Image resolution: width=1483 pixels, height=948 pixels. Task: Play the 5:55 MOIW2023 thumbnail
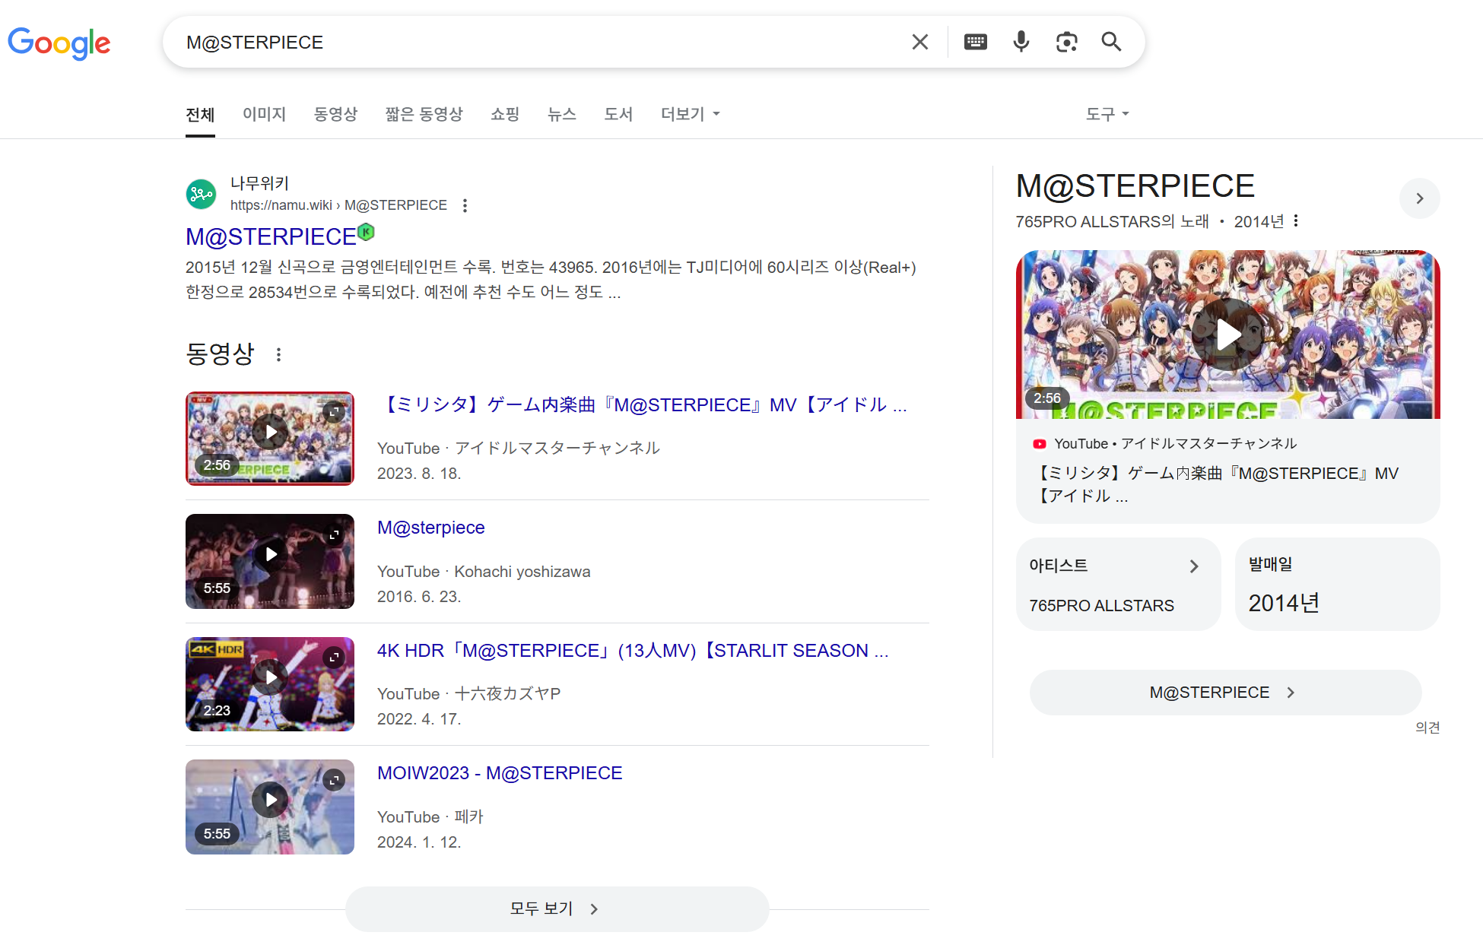[x=270, y=807]
